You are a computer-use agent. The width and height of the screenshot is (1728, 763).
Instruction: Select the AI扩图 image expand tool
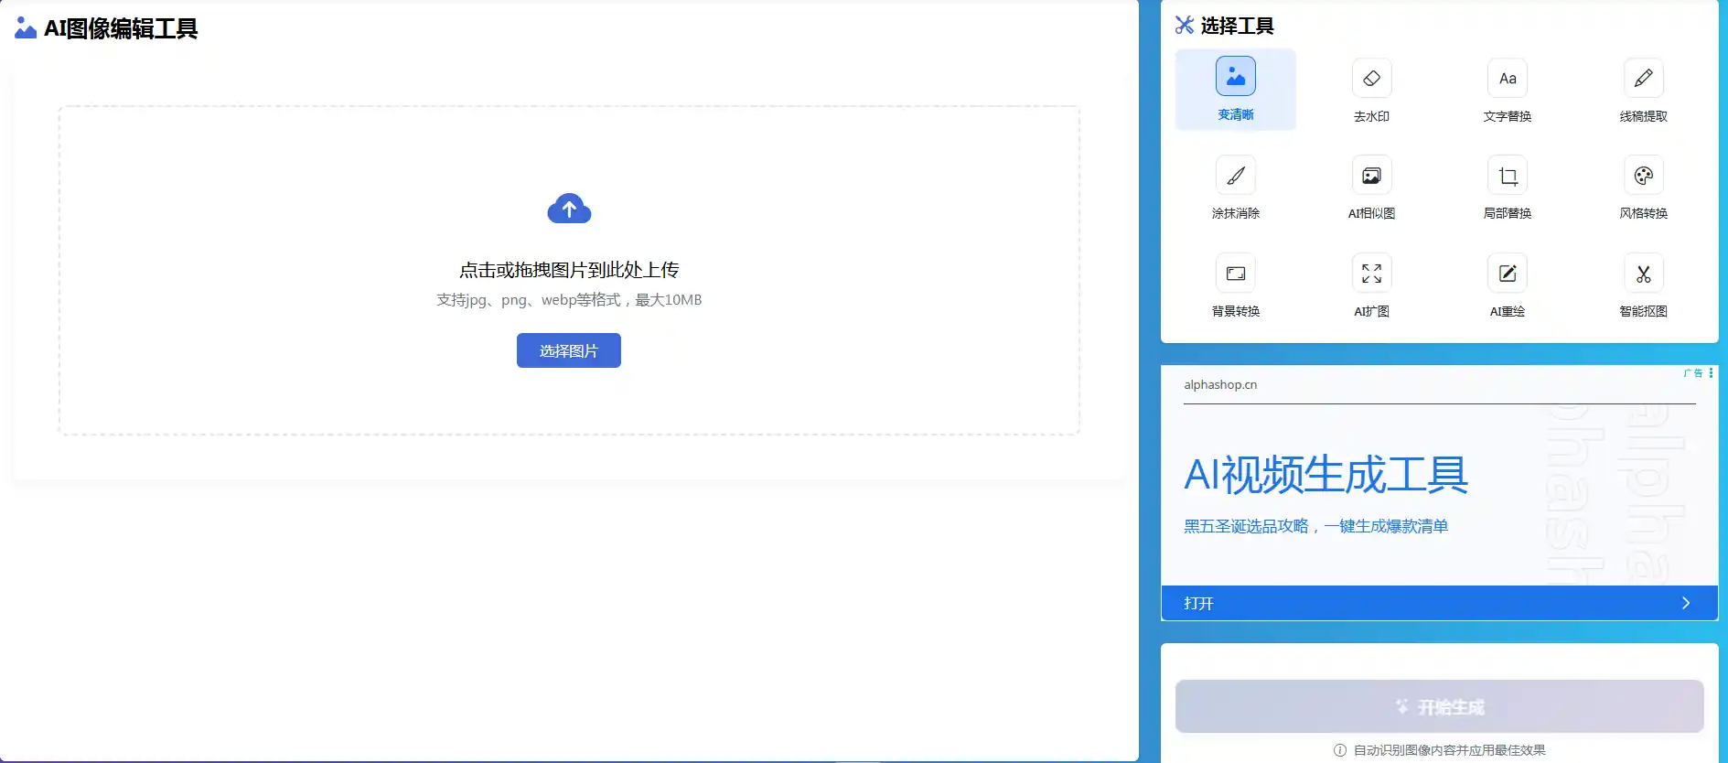click(1371, 285)
